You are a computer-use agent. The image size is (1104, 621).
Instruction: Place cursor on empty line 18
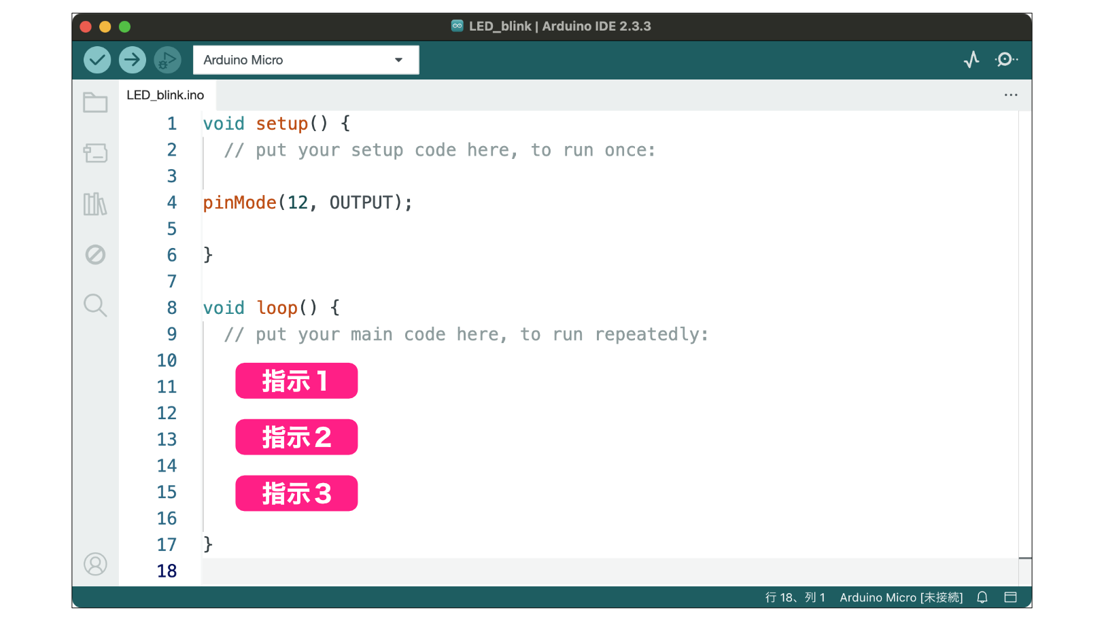coord(610,571)
